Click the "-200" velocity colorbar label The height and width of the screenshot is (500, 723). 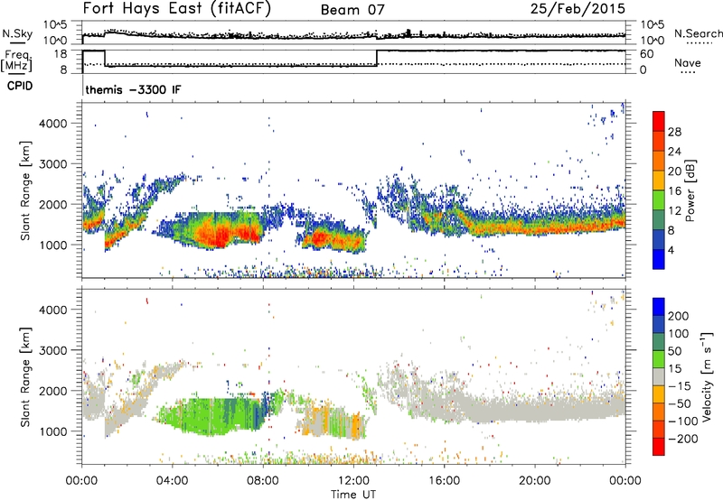(x=683, y=439)
